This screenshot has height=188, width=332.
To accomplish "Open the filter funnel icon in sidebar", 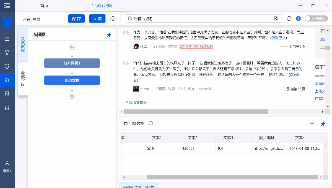I will coord(7,52).
